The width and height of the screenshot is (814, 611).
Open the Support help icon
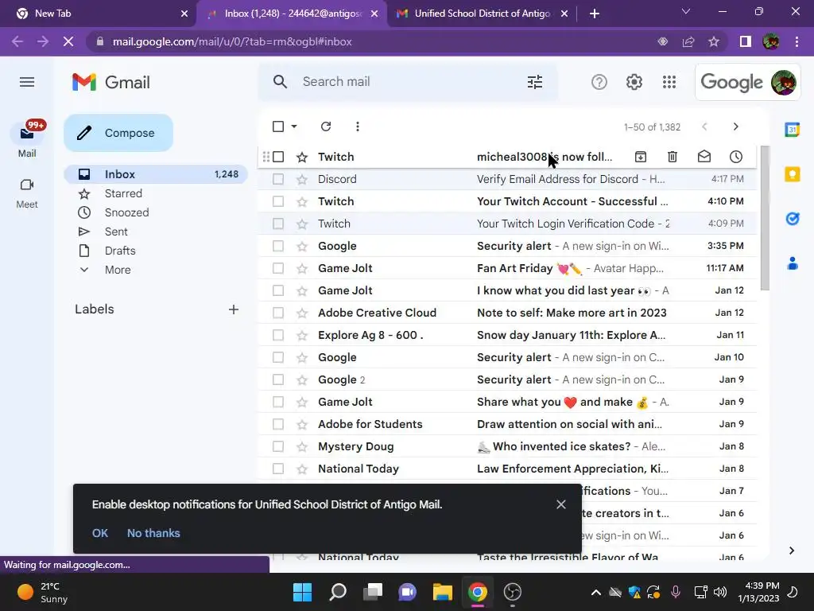point(599,82)
